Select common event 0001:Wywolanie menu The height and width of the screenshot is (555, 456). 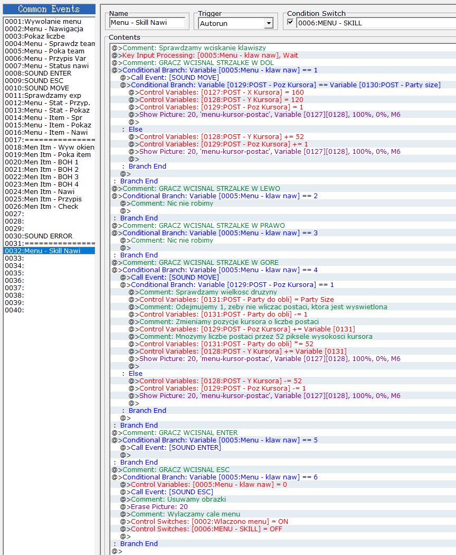[49, 22]
